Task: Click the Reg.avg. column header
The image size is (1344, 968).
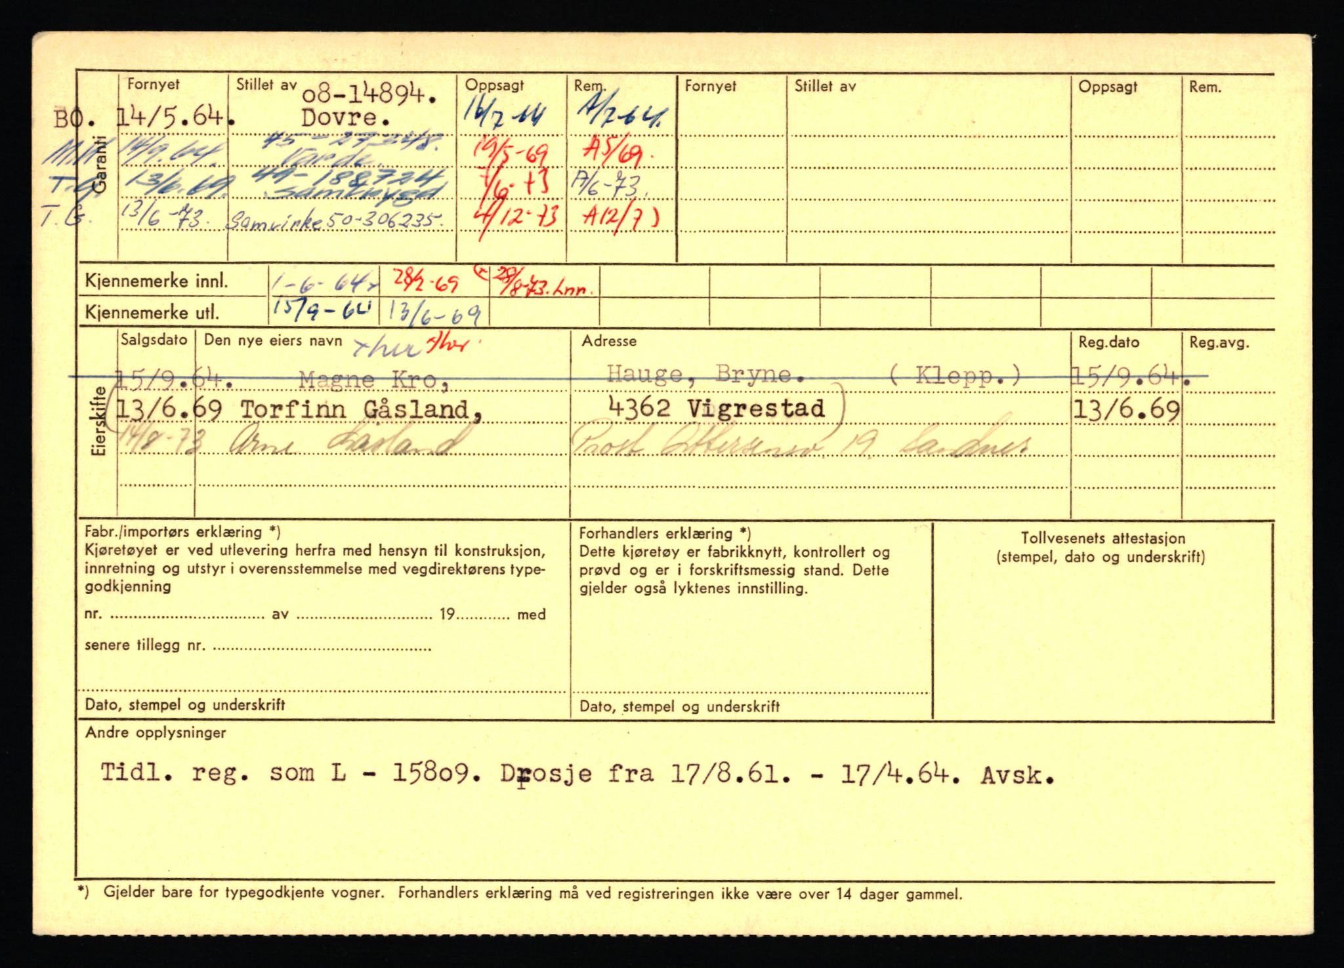Action: coord(1219,342)
